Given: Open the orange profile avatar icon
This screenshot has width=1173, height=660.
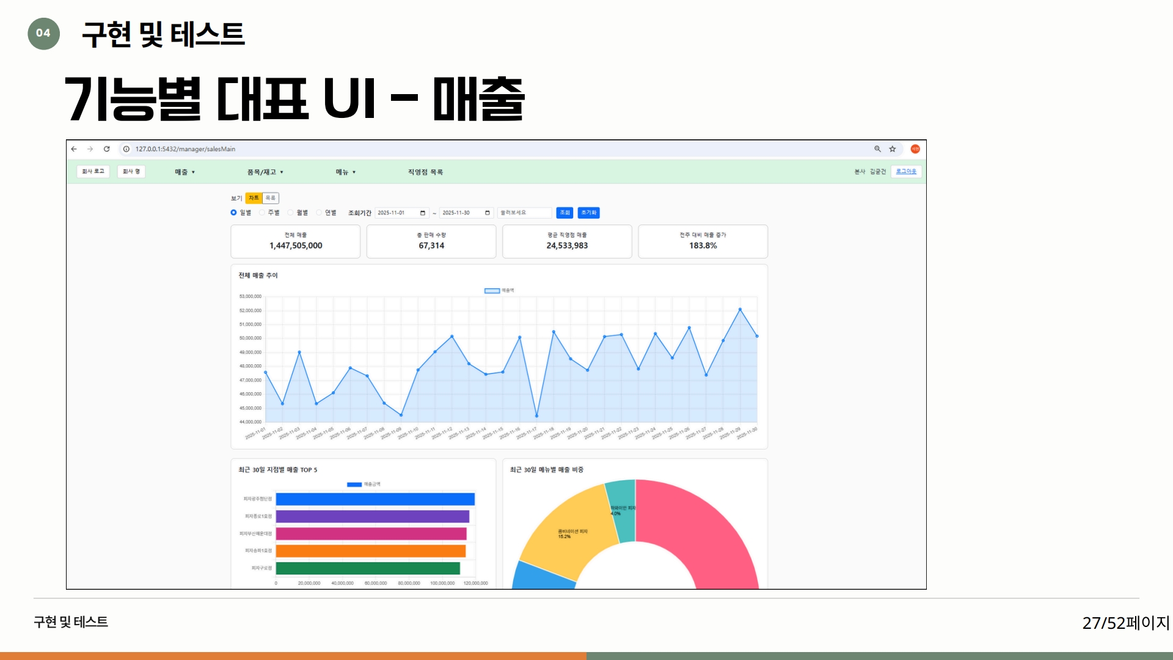Looking at the screenshot, I should click(x=915, y=149).
